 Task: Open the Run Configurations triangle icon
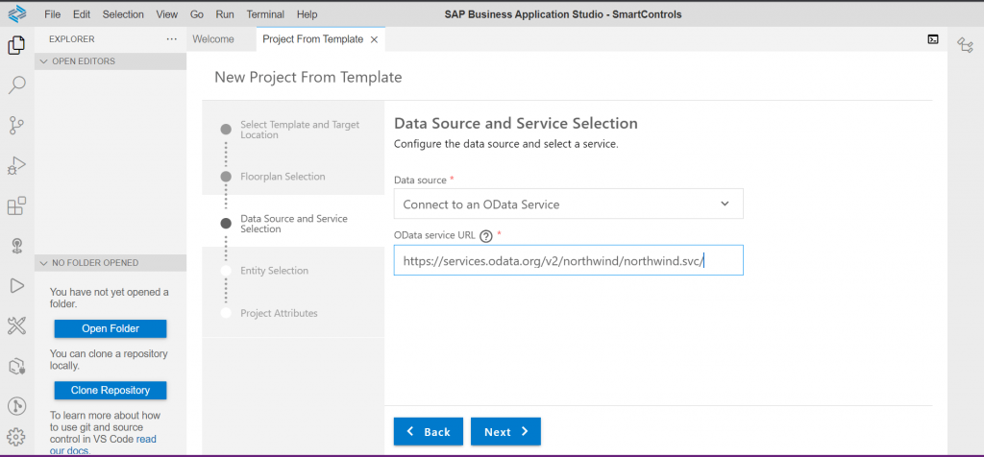[16, 286]
